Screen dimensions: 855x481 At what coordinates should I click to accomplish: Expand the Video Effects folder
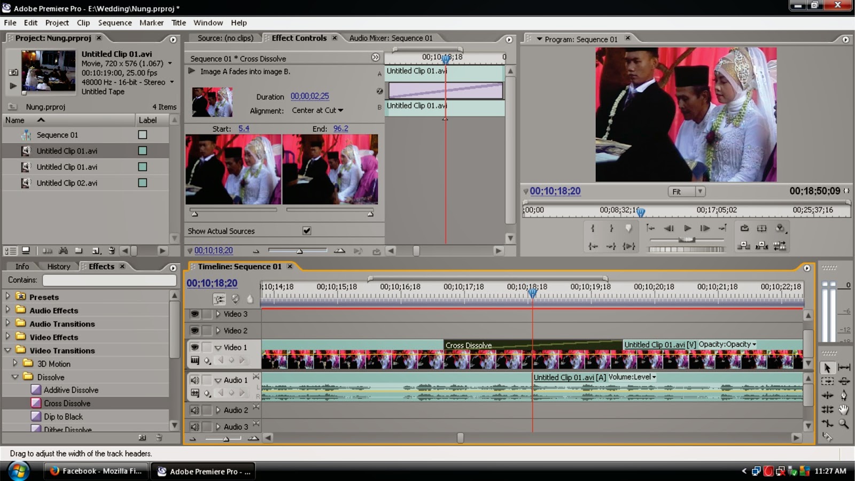(7, 336)
